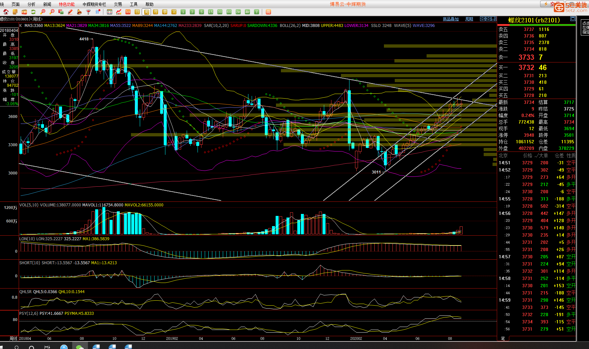Image resolution: width=589 pixels, height=349 pixels.
Task: Switch to Tick chart view
Action: (128, 12)
